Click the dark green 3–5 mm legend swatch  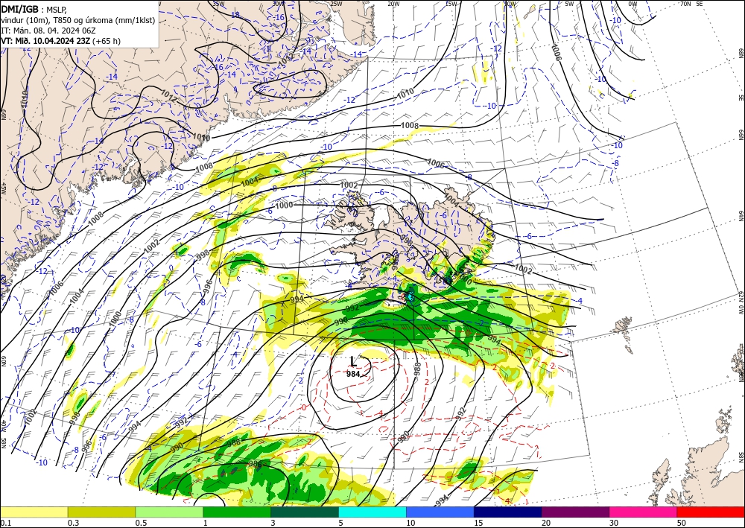tap(305, 512)
